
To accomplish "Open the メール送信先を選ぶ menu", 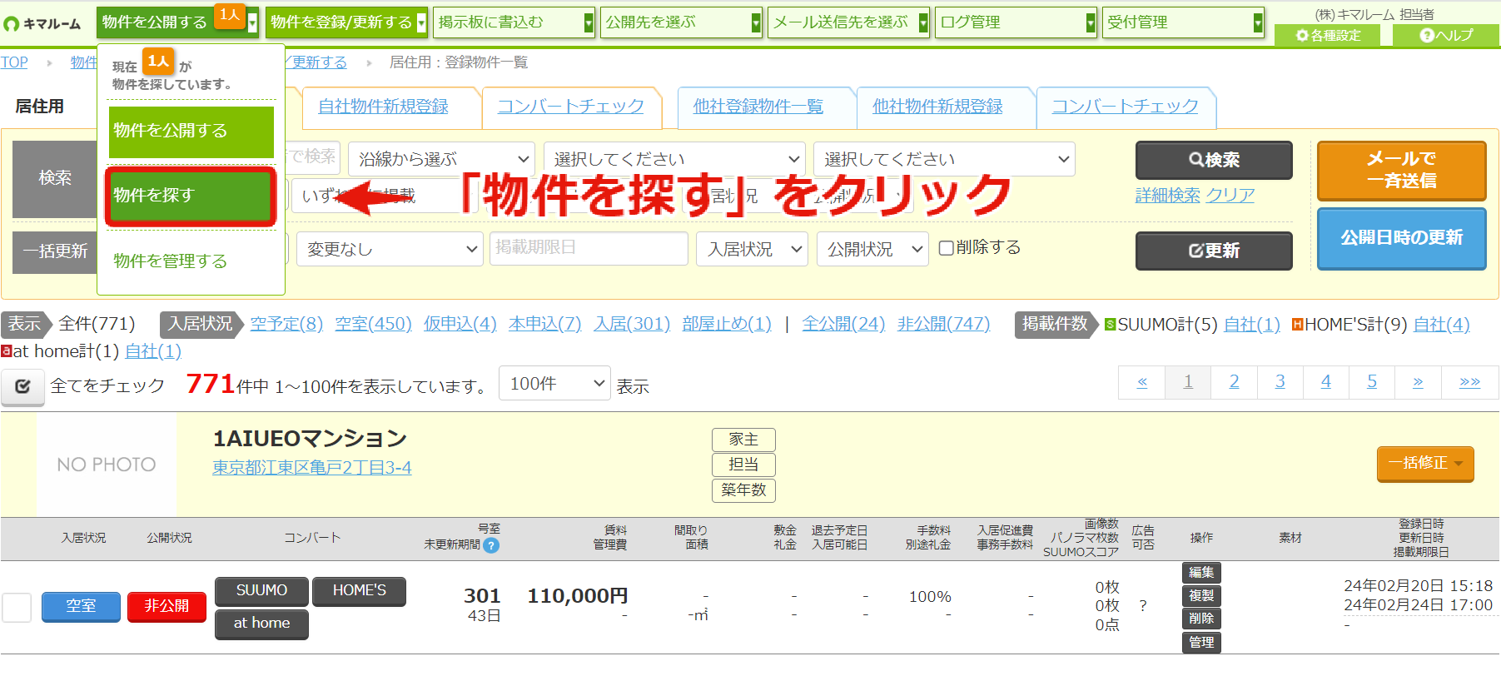I will click(x=849, y=22).
